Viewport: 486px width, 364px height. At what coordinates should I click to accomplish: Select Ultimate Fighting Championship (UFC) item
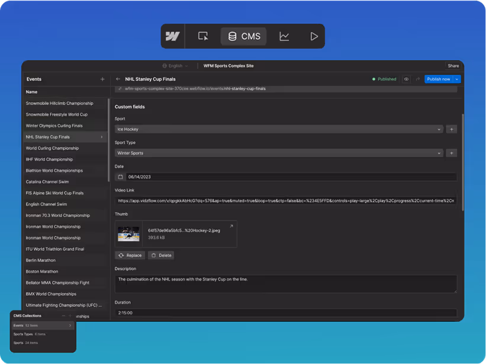pos(65,305)
